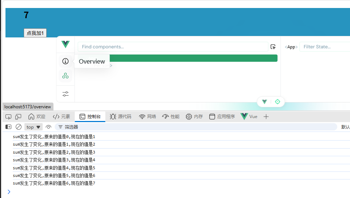Open the 默认 log levels dropdown
Viewport: 350px width, 198px height.
346,127
